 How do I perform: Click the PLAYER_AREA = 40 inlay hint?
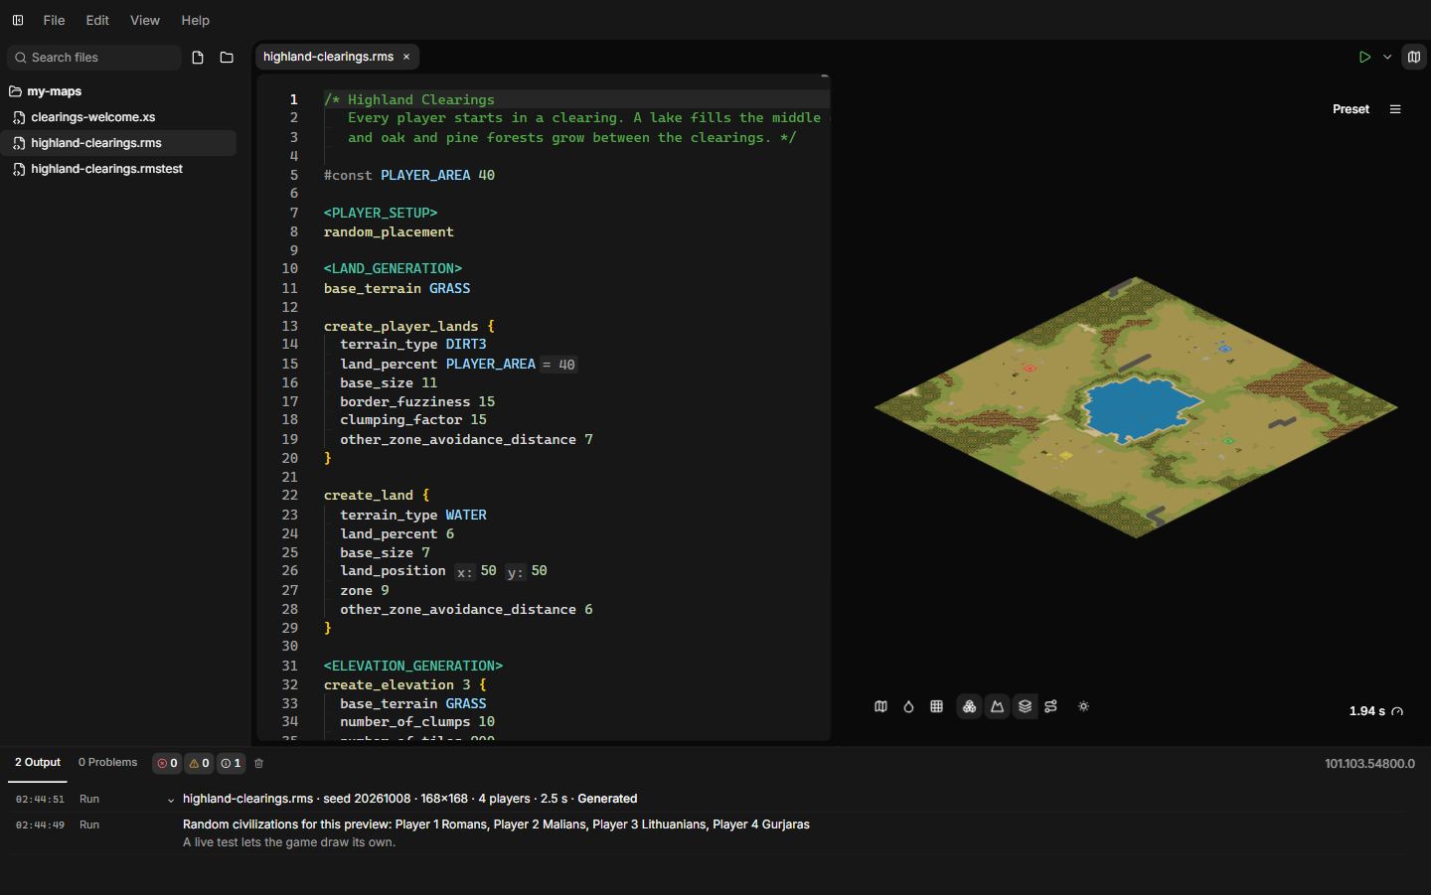[558, 365]
